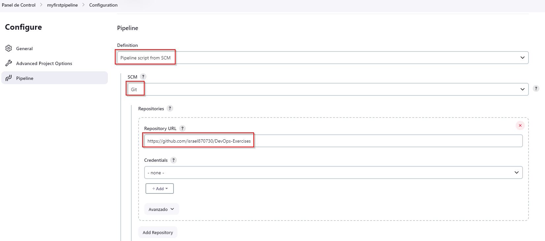Click the wrench icon for Advanced Project Options
The height and width of the screenshot is (241, 545).
(x=9, y=63)
